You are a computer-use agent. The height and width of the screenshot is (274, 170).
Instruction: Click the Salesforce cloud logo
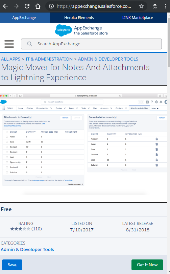click(x=64, y=30)
